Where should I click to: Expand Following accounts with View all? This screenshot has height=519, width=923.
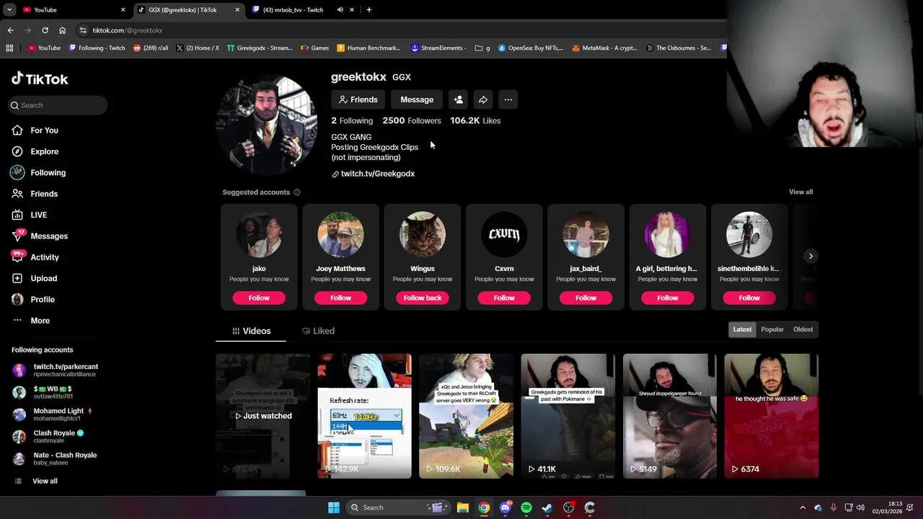pos(35,481)
